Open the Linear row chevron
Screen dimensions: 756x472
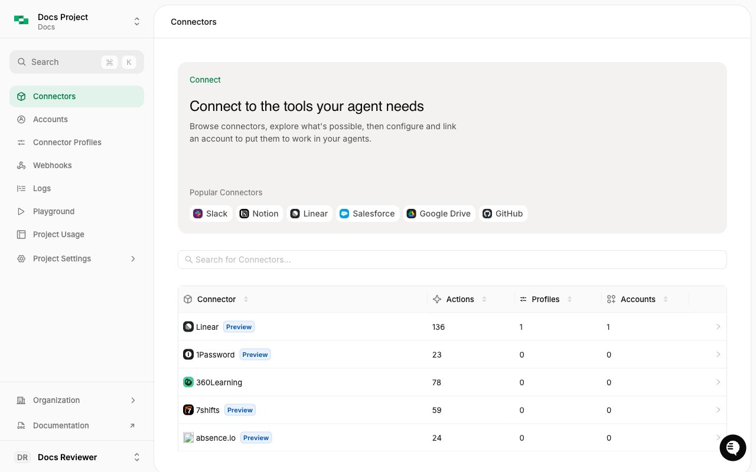tap(718, 327)
